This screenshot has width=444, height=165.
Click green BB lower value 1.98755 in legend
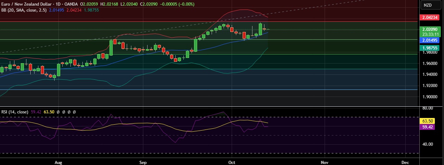pyautogui.click(x=91, y=10)
